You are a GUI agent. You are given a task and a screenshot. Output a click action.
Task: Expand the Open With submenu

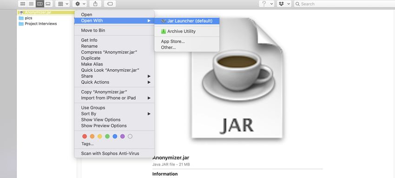coord(114,20)
